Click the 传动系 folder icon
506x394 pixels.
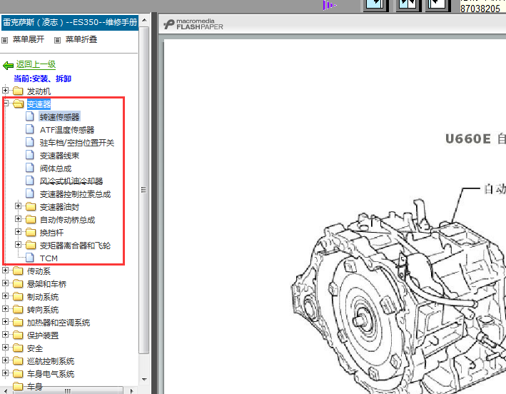[x=18, y=271]
